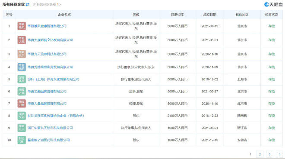Click the 斛之道 logo icon in row 10

click(22, 140)
